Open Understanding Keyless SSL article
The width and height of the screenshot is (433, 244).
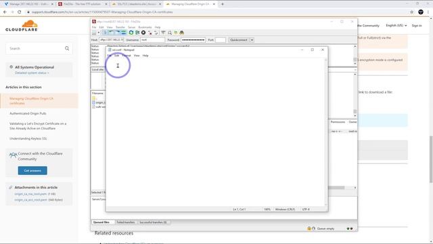(28, 138)
